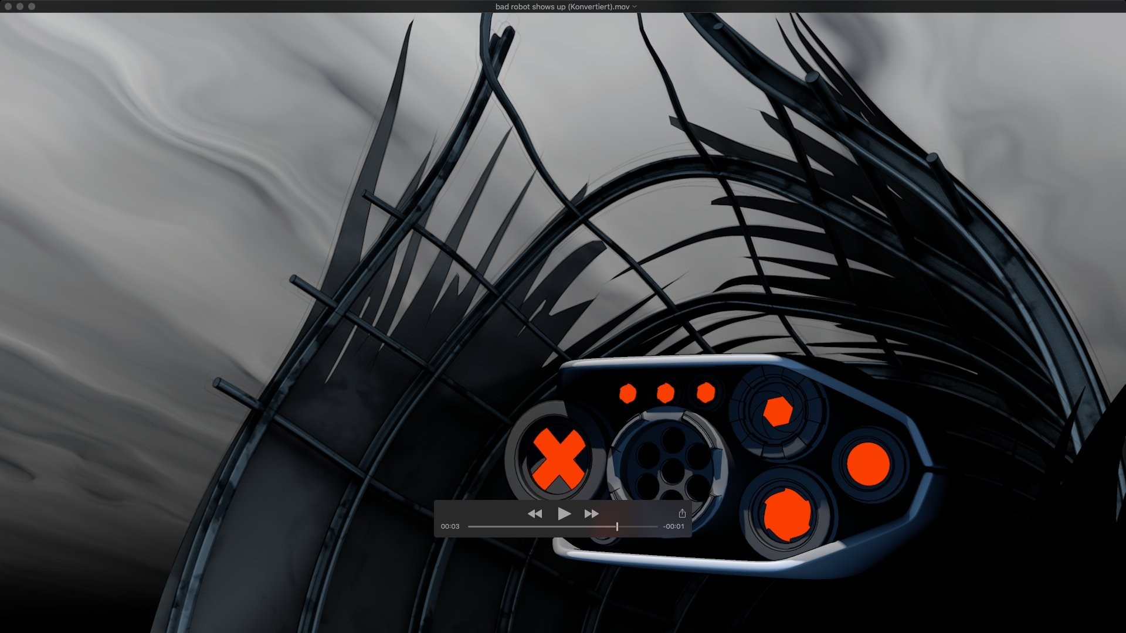Click the scrubber midpoint, left of the playhead
The width and height of the screenshot is (1126, 633).
pyautogui.click(x=563, y=527)
